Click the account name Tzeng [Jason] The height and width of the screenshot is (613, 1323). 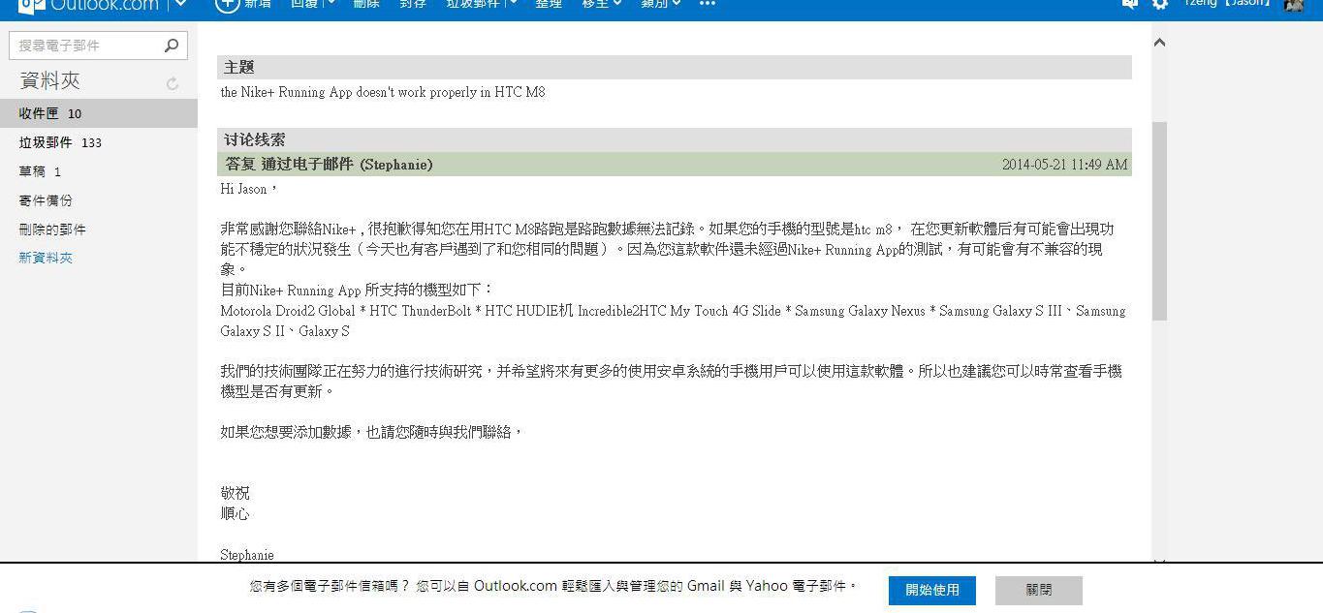pyautogui.click(x=1227, y=4)
